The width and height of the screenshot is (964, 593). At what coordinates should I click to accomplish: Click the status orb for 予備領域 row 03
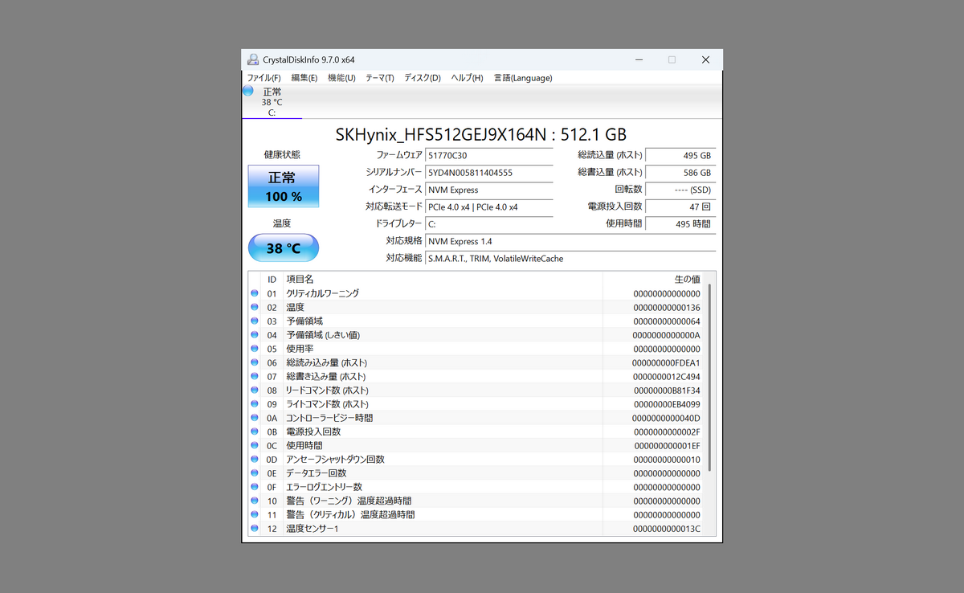255,321
